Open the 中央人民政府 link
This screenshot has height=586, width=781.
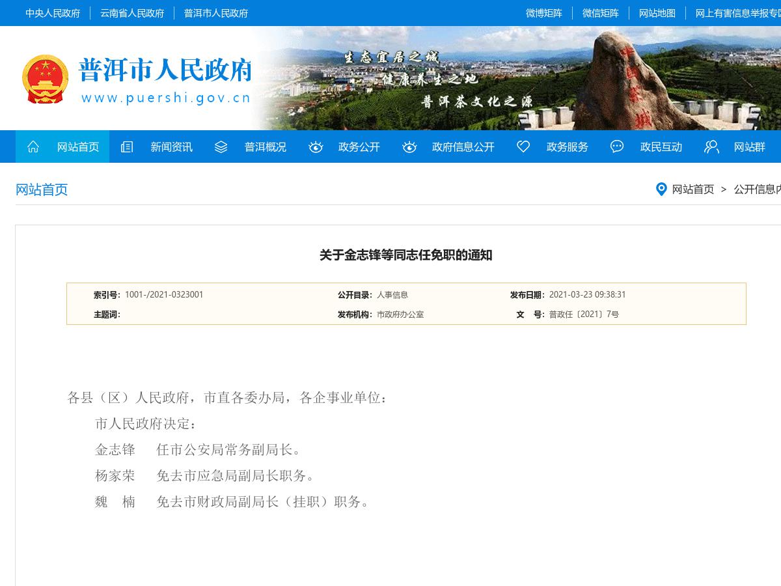coord(52,13)
